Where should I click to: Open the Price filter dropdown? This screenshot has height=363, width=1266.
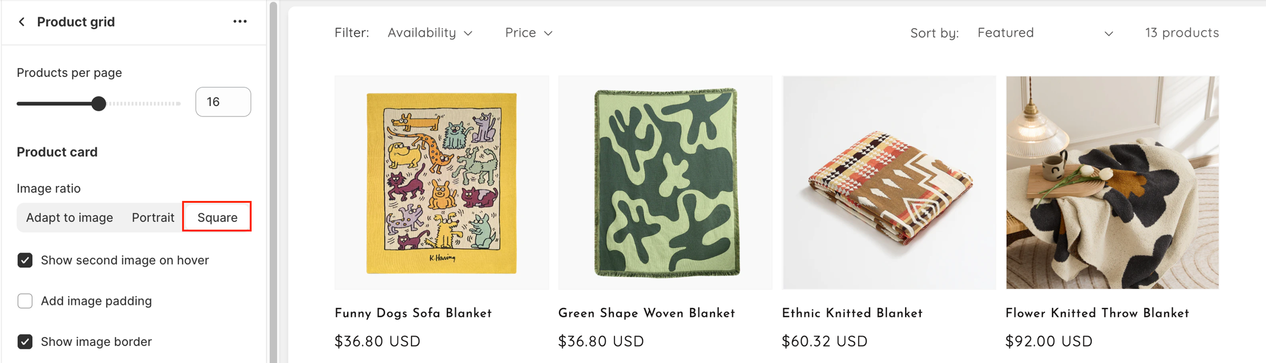tap(528, 33)
